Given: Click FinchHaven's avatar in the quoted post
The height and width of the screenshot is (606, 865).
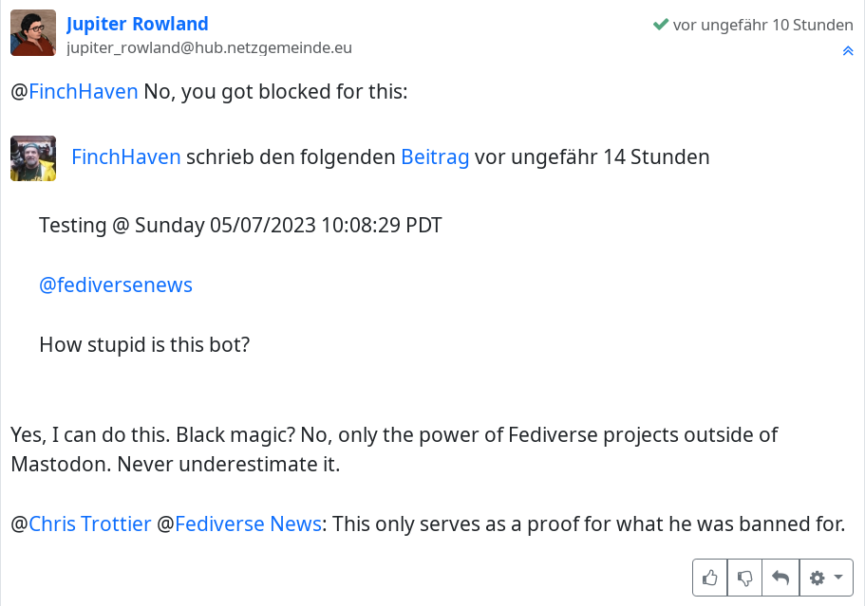Looking at the screenshot, I should point(33,158).
